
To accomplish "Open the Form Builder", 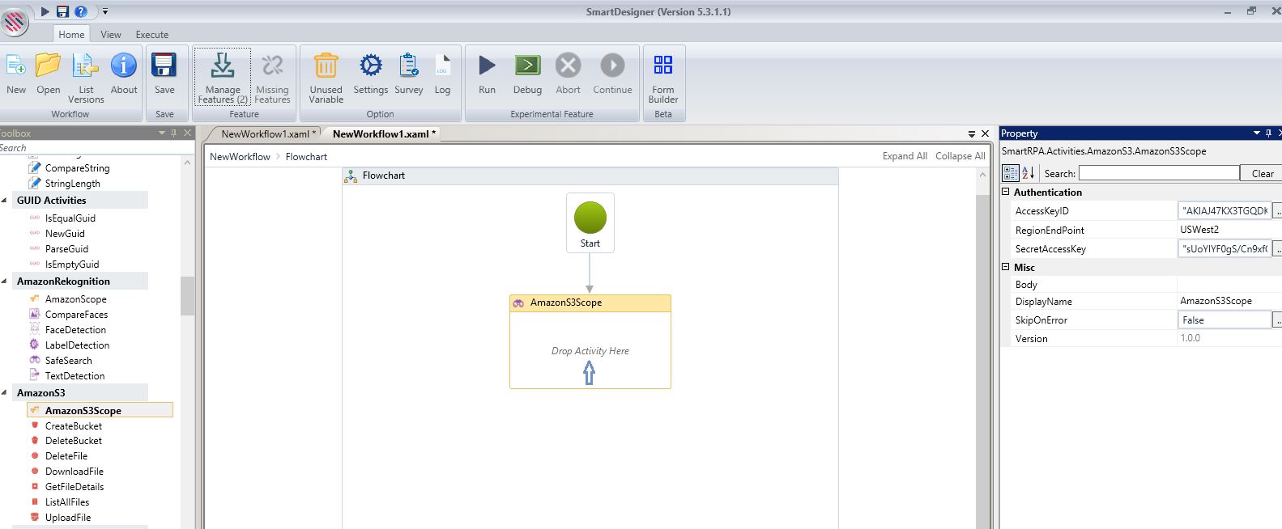I will click(x=662, y=66).
